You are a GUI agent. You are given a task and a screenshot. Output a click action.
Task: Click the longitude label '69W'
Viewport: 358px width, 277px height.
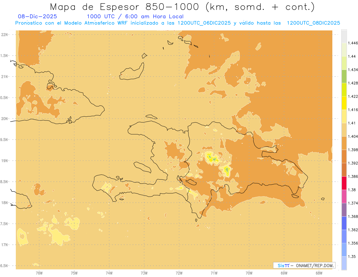coord(284,273)
